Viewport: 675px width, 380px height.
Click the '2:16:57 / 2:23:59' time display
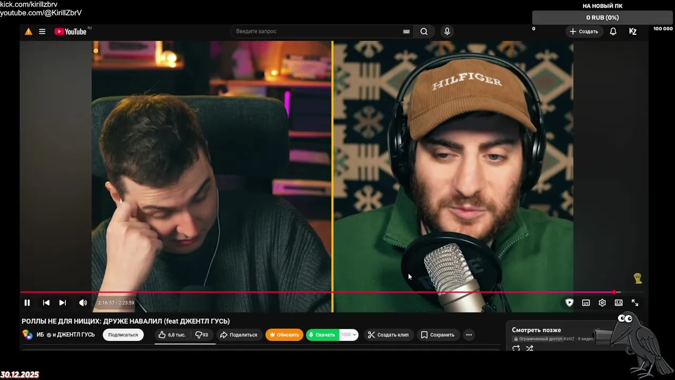pos(116,303)
